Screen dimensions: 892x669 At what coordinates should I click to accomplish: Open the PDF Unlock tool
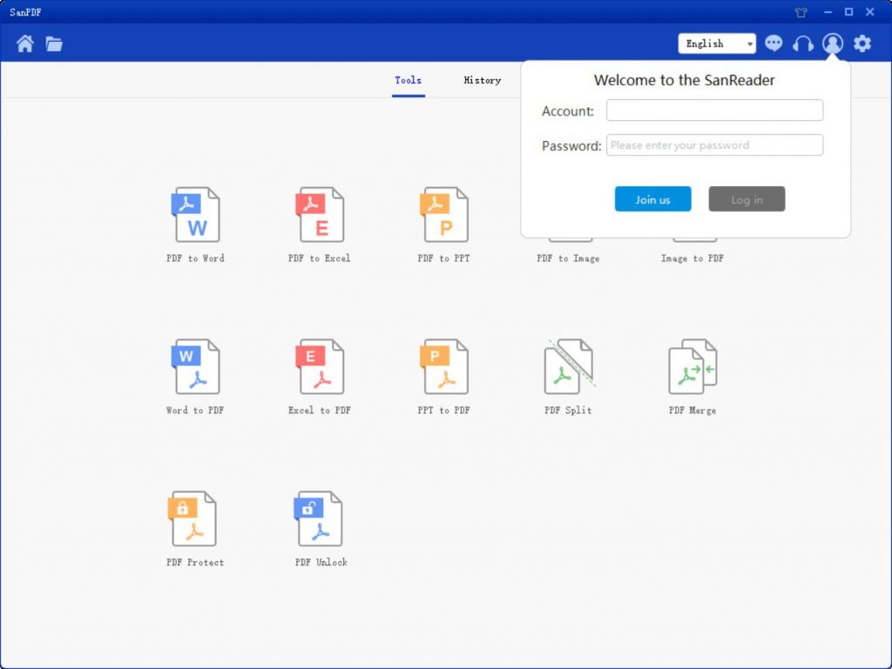click(x=321, y=529)
